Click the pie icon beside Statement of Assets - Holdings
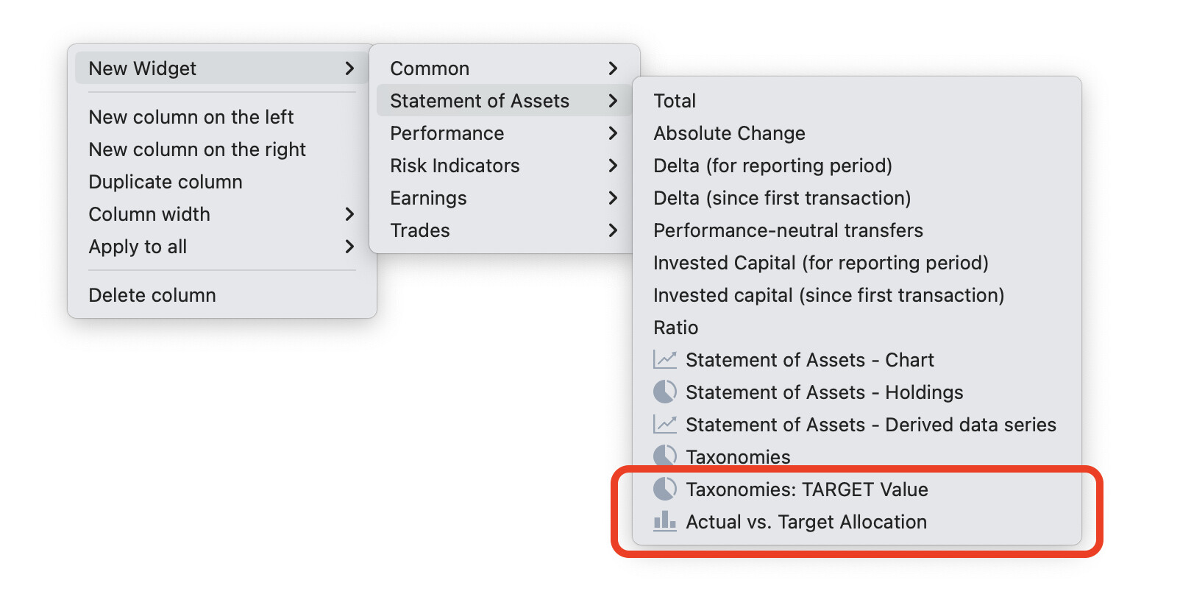1180x608 pixels. click(665, 392)
